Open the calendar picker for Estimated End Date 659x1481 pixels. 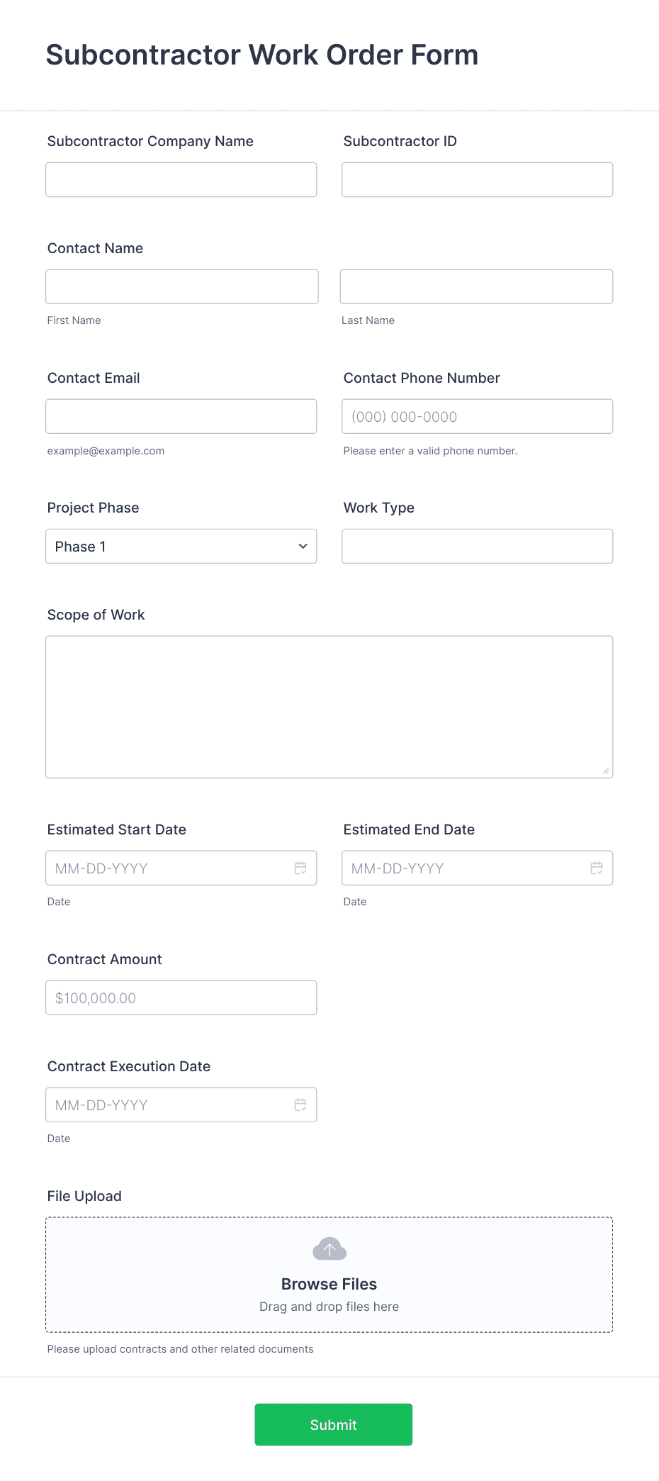(x=596, y=867)
